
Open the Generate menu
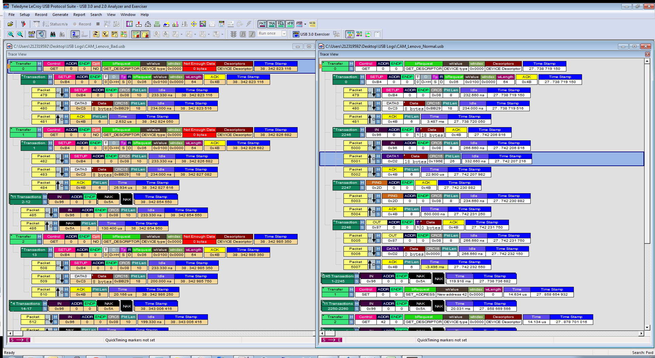point(60,15)
